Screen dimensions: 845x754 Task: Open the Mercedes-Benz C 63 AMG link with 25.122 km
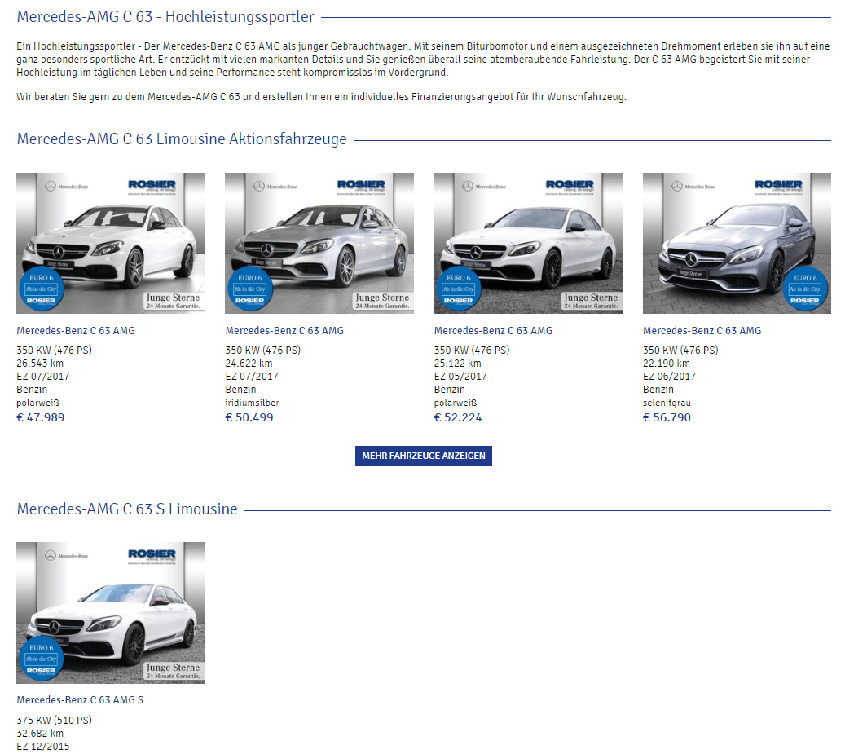(x=493, y=331)
